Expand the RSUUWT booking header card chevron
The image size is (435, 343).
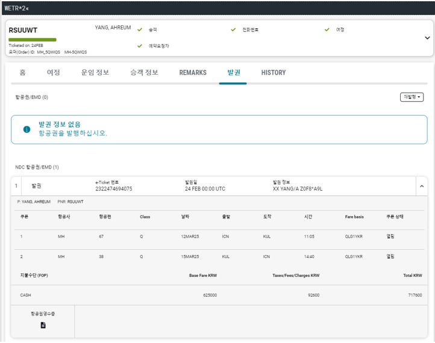pos(427,38)
